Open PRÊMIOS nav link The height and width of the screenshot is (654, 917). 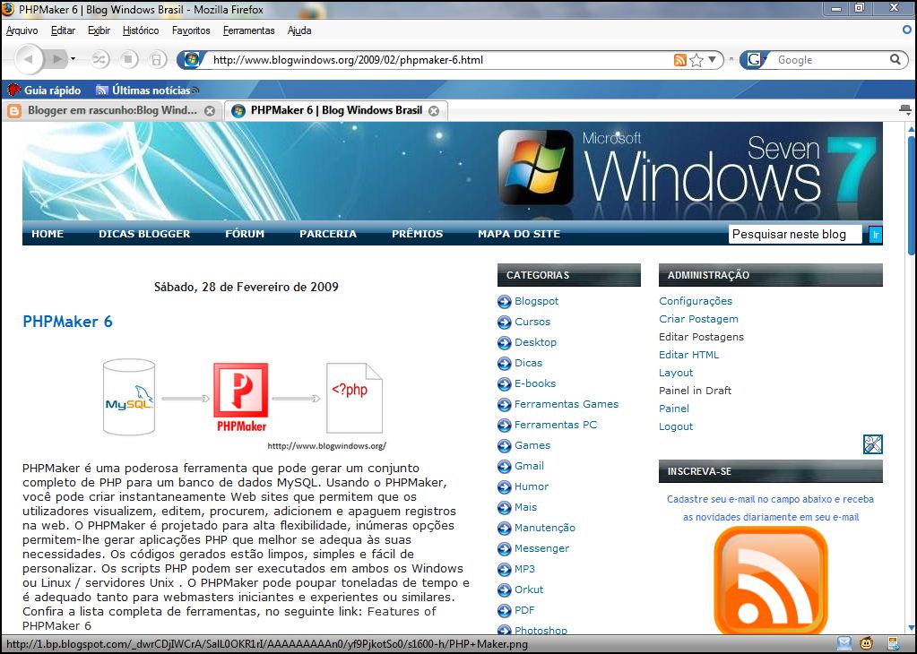418,234
